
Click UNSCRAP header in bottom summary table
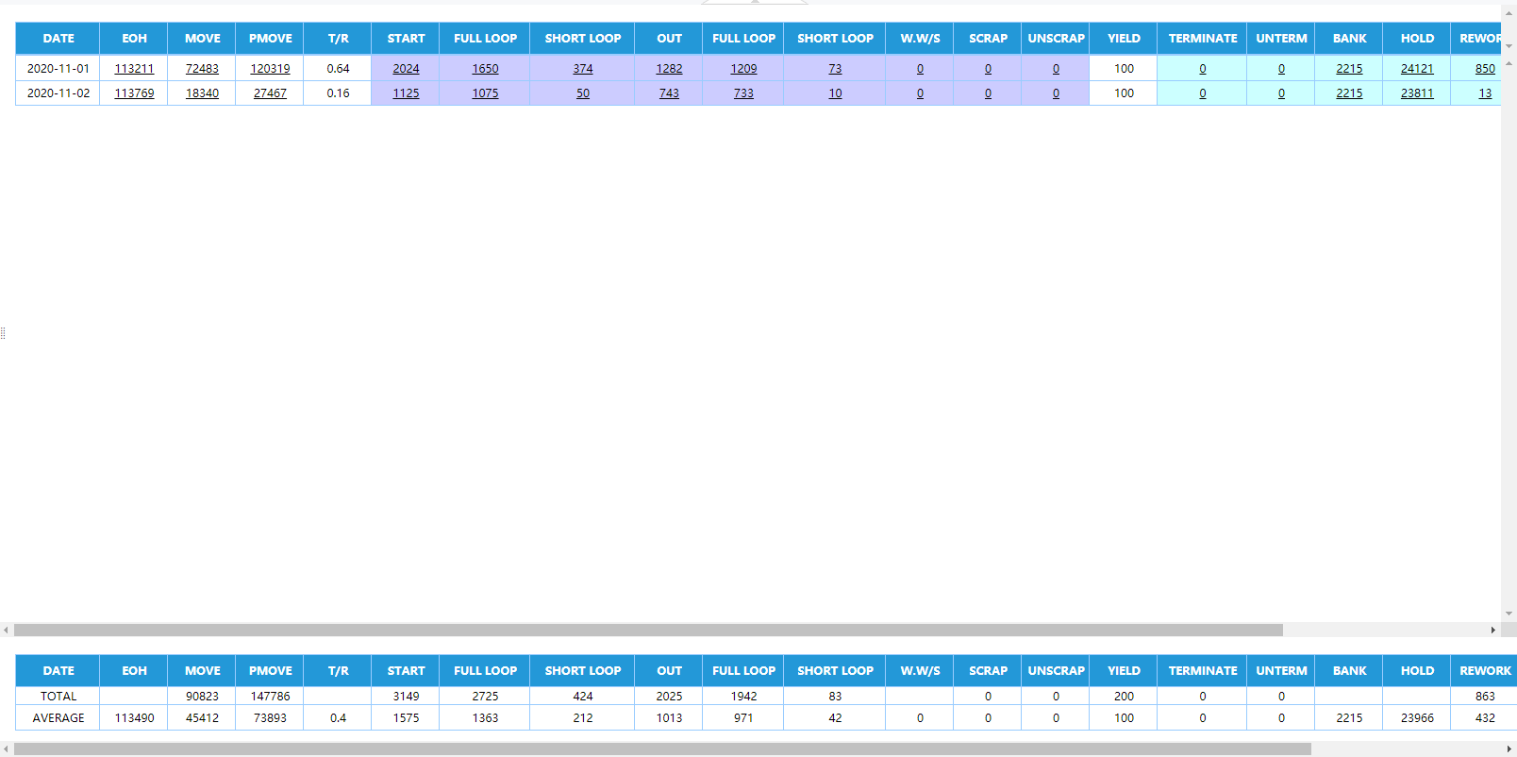1056,671
